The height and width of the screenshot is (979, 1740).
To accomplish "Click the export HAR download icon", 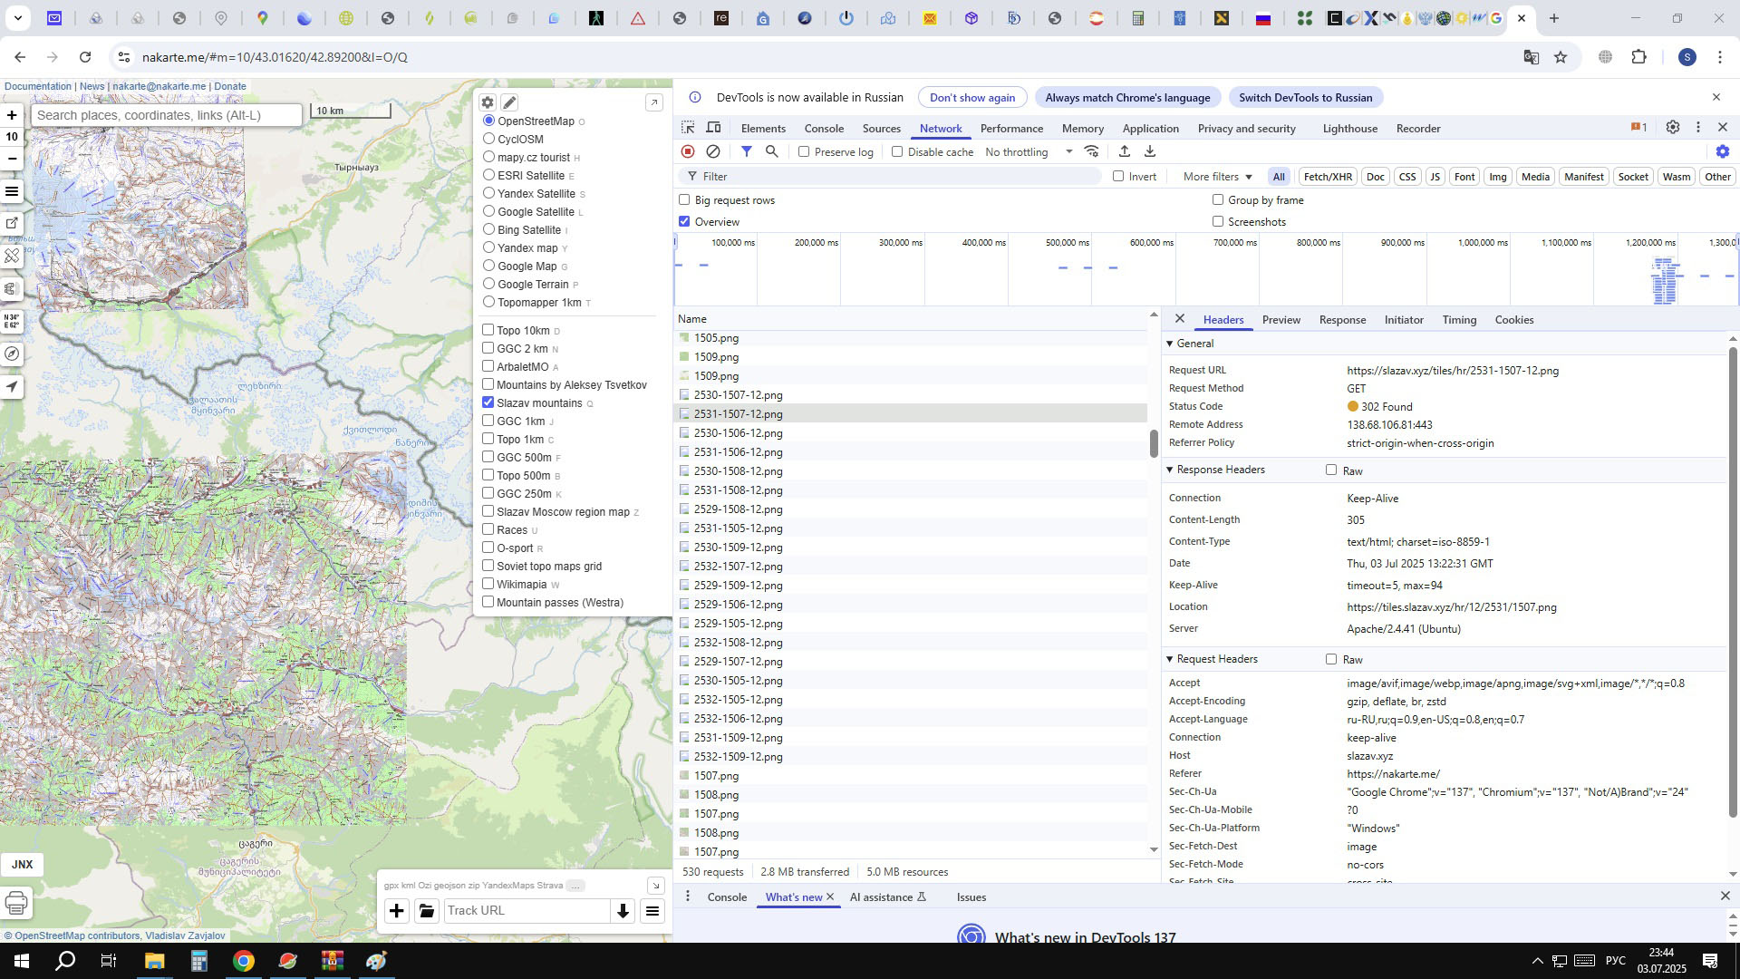I will click(1149, 151).
